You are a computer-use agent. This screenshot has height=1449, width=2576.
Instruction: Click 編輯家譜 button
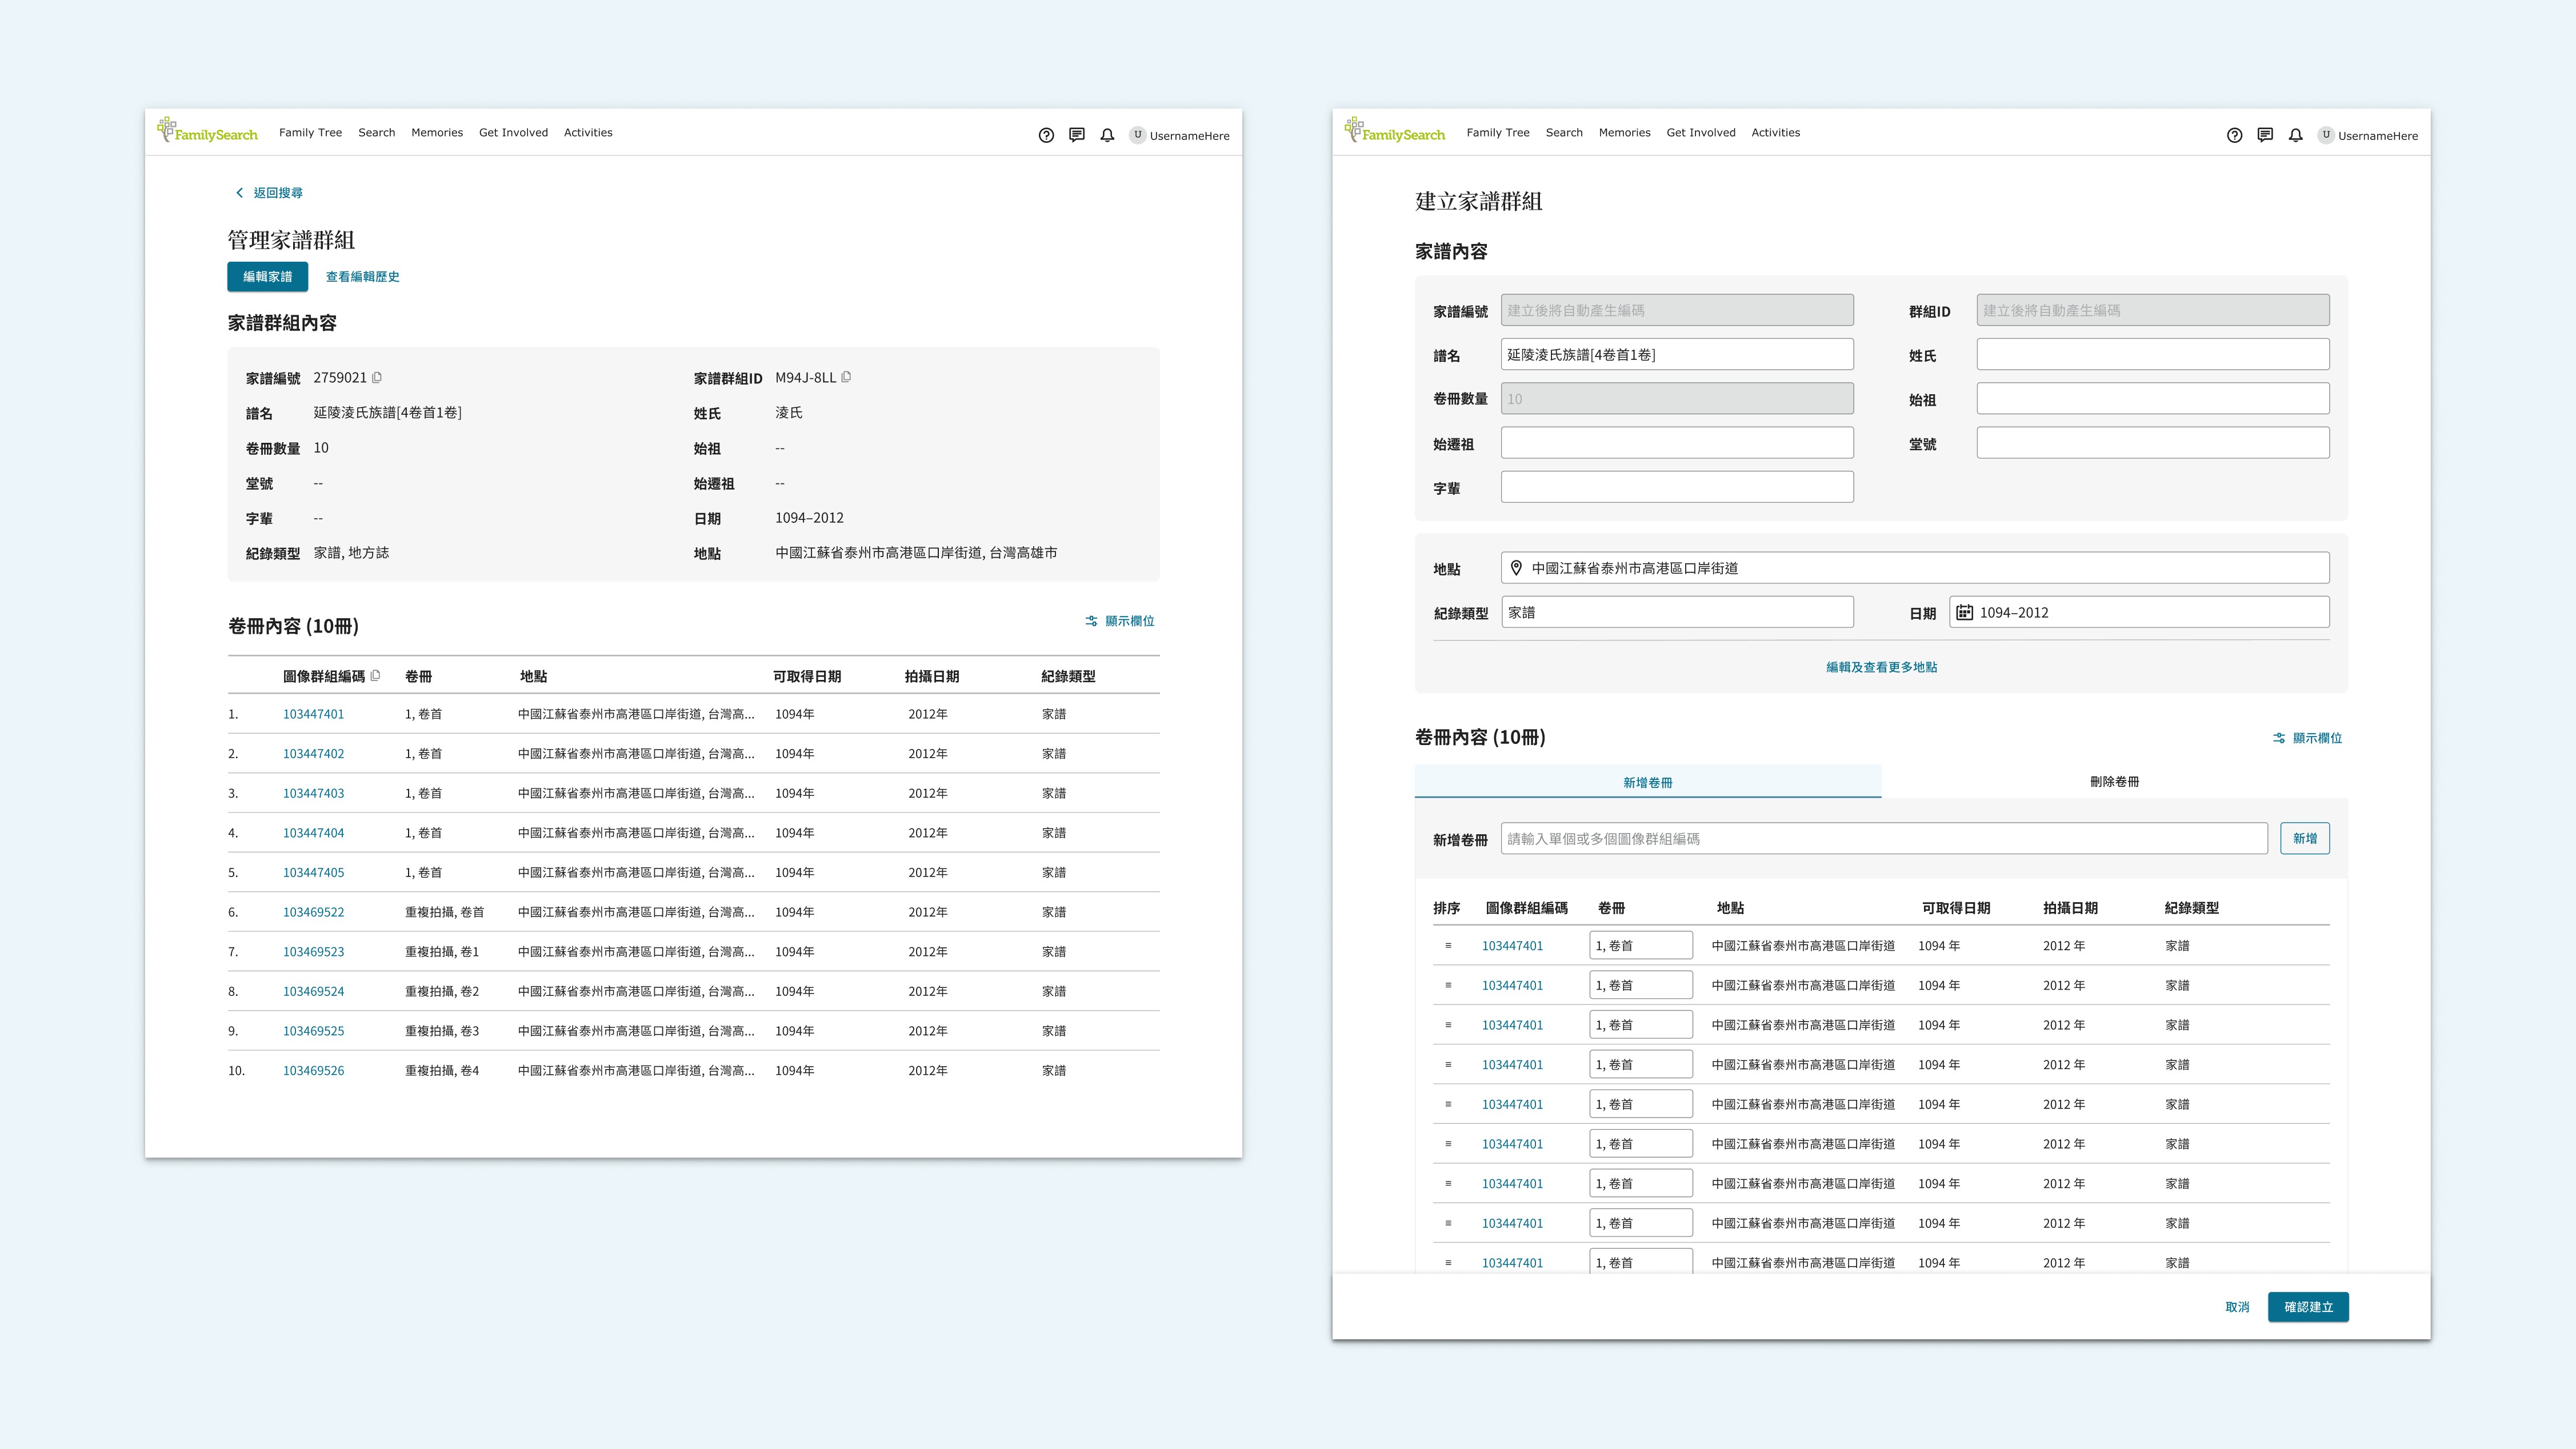[268, 277]
